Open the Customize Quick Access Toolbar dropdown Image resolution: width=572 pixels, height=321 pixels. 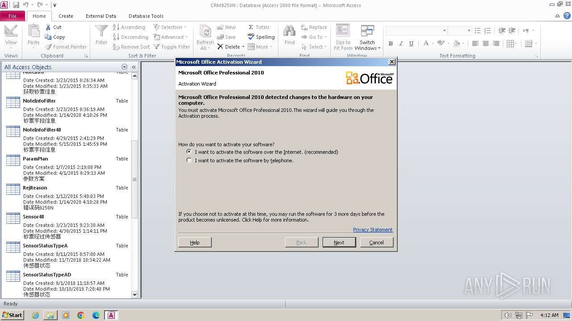tap(55, 5)
